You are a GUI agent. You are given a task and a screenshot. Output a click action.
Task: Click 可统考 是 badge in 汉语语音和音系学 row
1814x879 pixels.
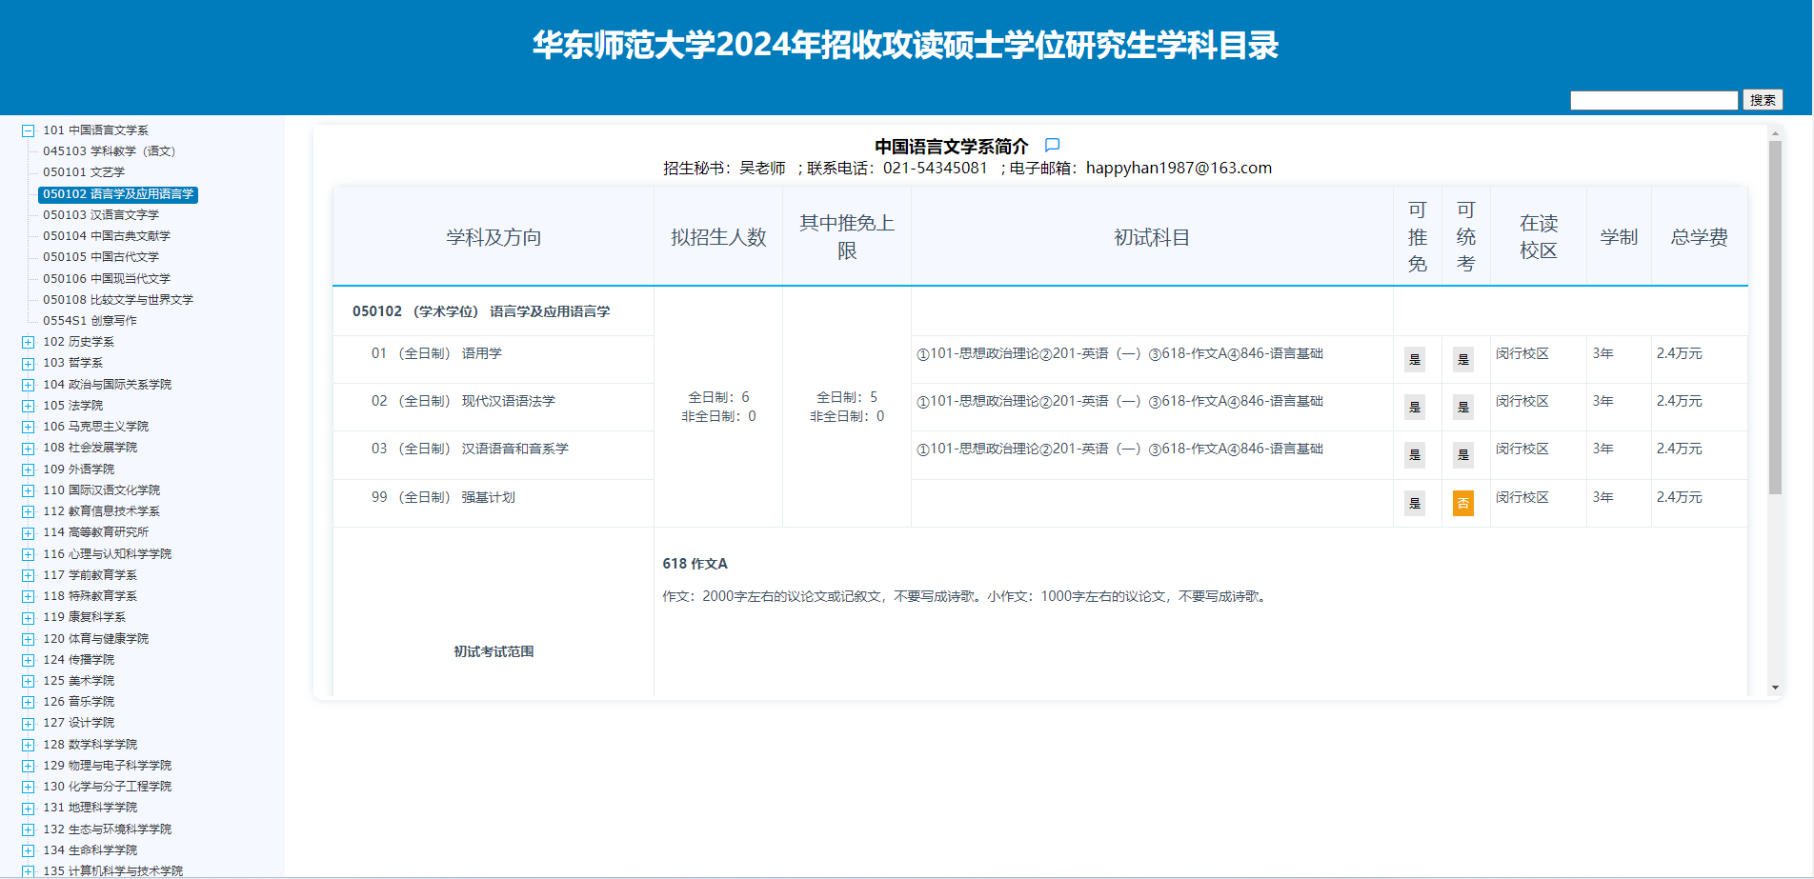point(1463,454)
